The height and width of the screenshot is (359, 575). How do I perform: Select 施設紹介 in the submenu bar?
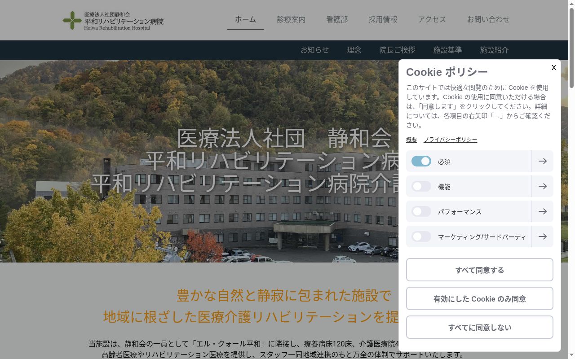click(494, 50)
